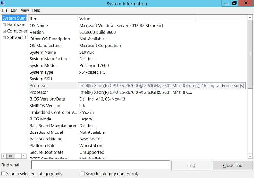The image size is (254, 178).
Task: Expand the Components node
Action: [4, 31]
